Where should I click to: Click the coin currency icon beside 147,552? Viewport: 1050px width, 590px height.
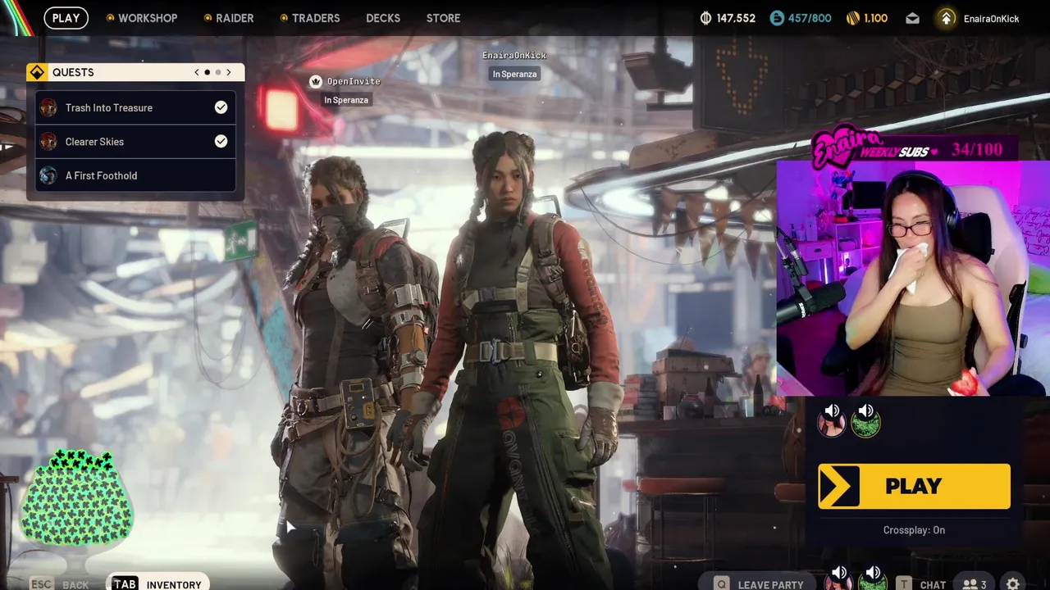705,18
